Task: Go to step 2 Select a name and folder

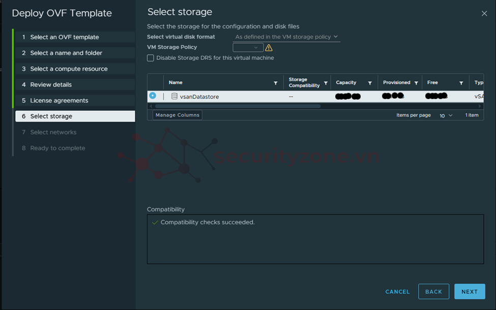Action: point(75,53)
